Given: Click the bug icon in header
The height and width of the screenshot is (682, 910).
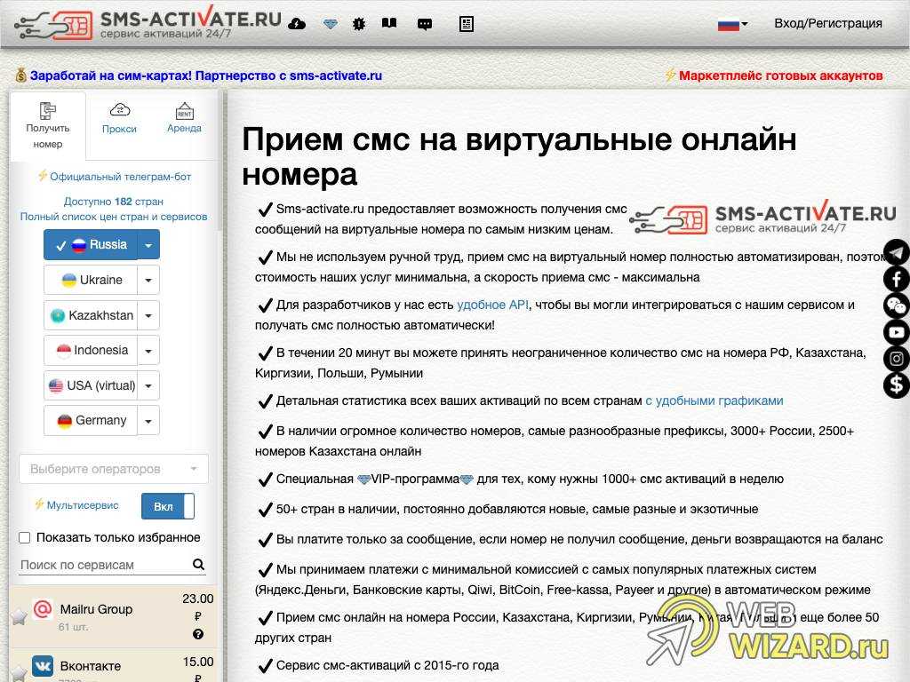Looking at the screenshot, I should click(359, 24).
